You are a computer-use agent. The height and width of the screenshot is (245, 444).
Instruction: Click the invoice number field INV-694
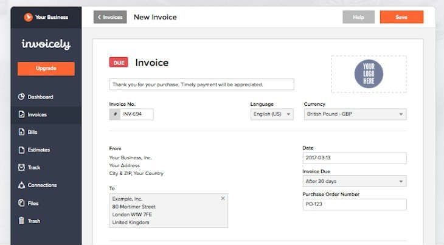[136, 114]
